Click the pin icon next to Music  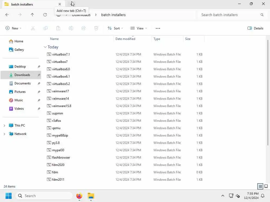39,100
